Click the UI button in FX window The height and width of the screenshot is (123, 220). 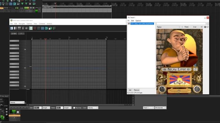pos(201,27)
